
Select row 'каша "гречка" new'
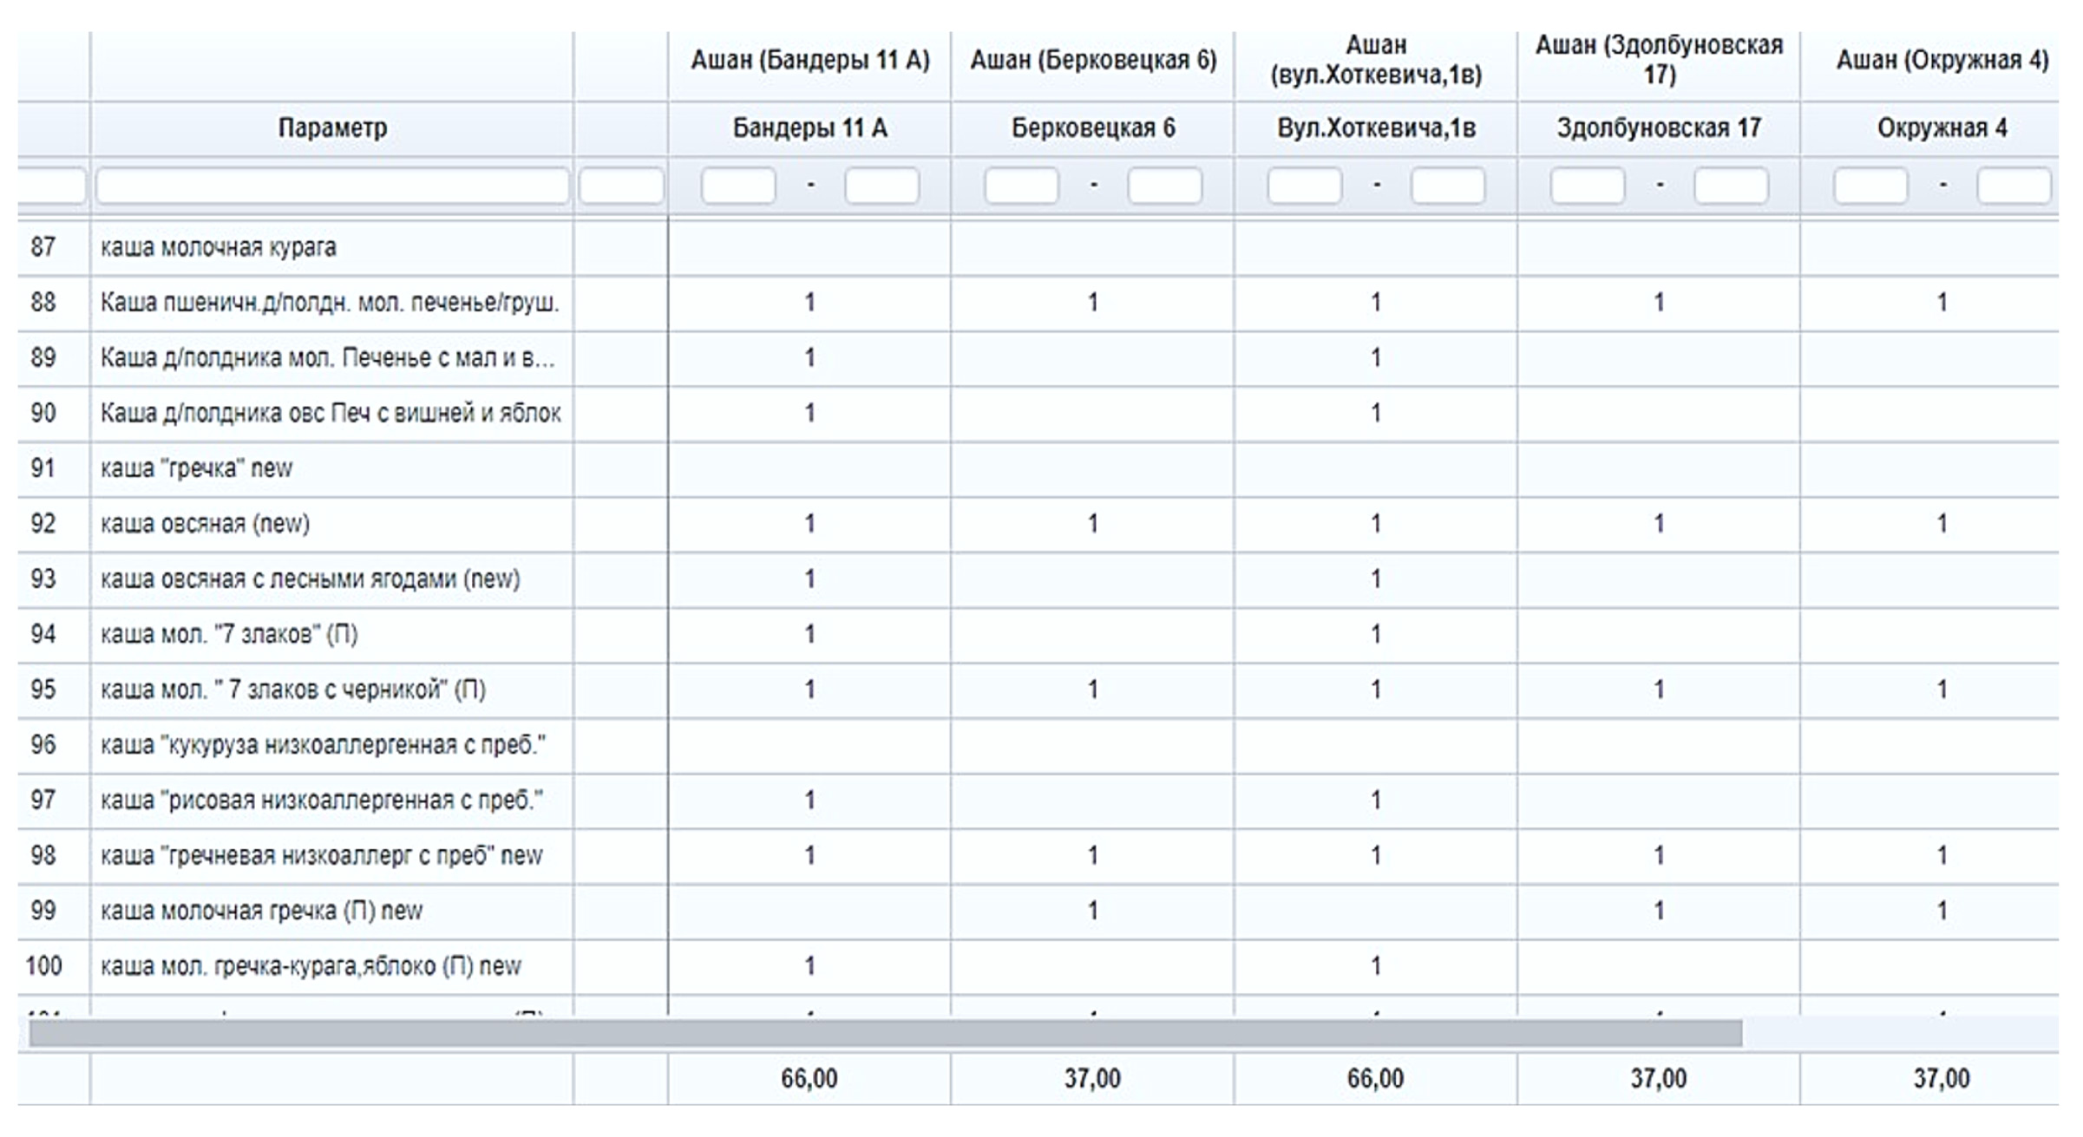(x=1038, y=469)
